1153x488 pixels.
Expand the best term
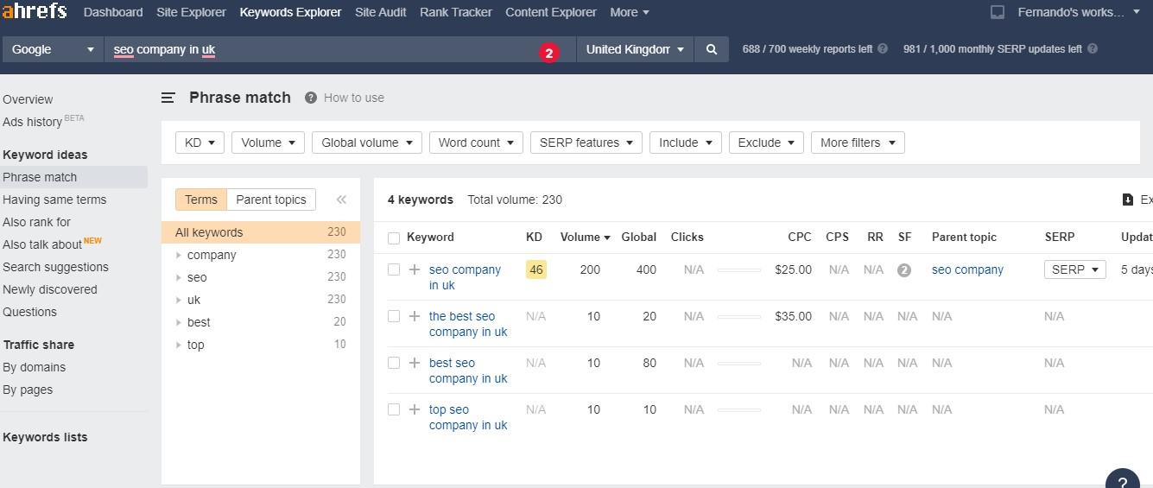click(179, 322)
